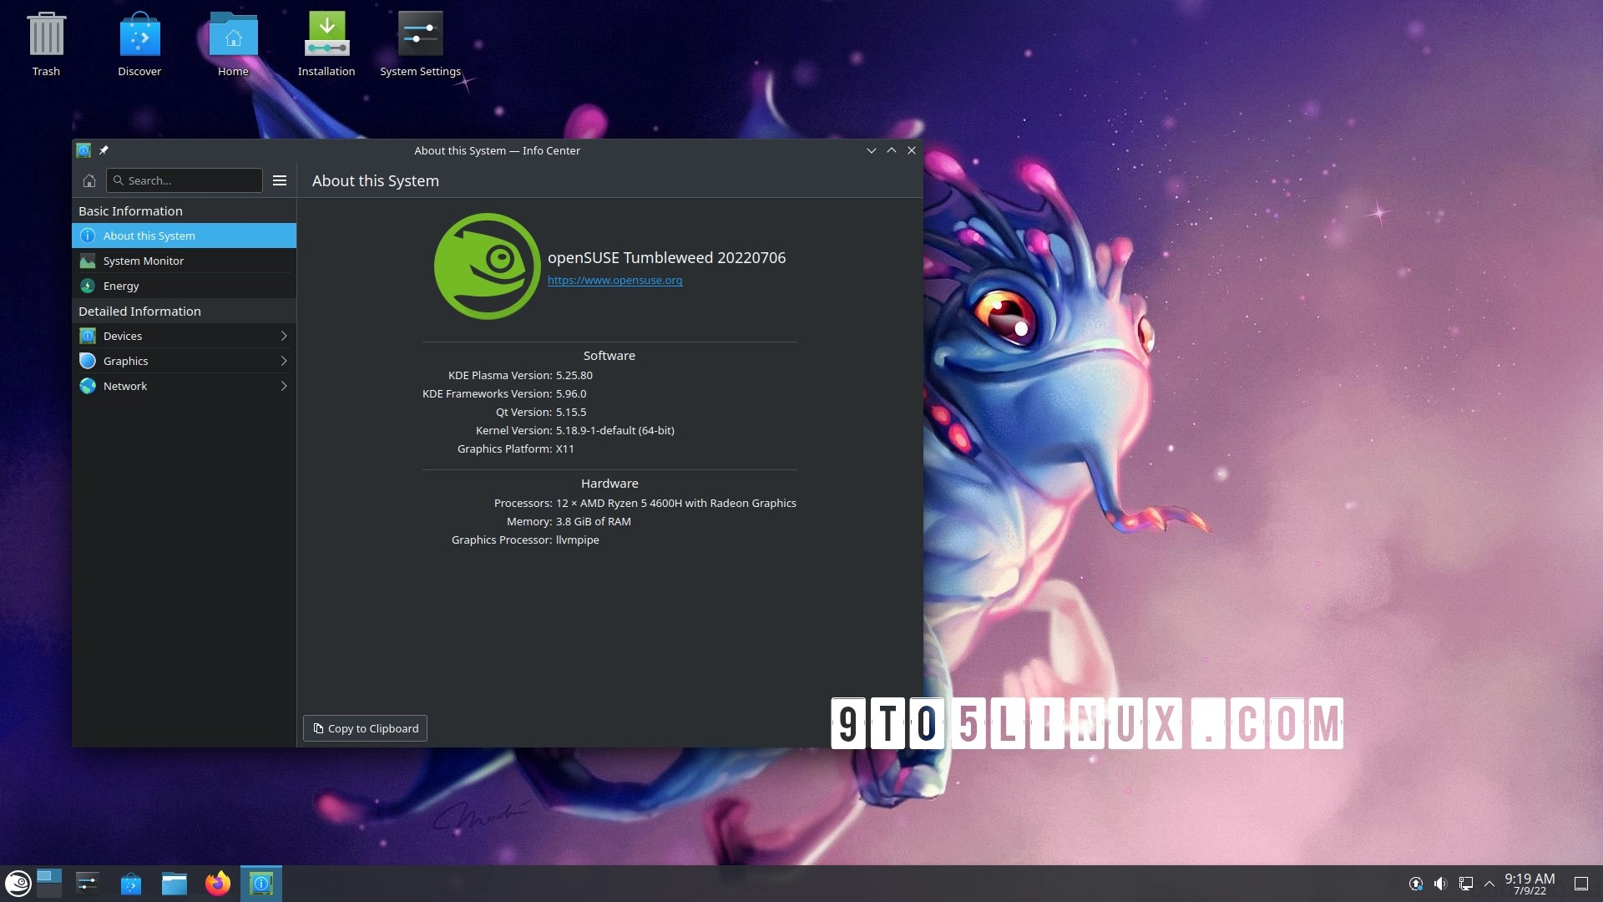The width and height of the screenshot is (1603, 902).
Task: Select the Graphics Processor value "llvmpipe"
Action: coord(578,540)
